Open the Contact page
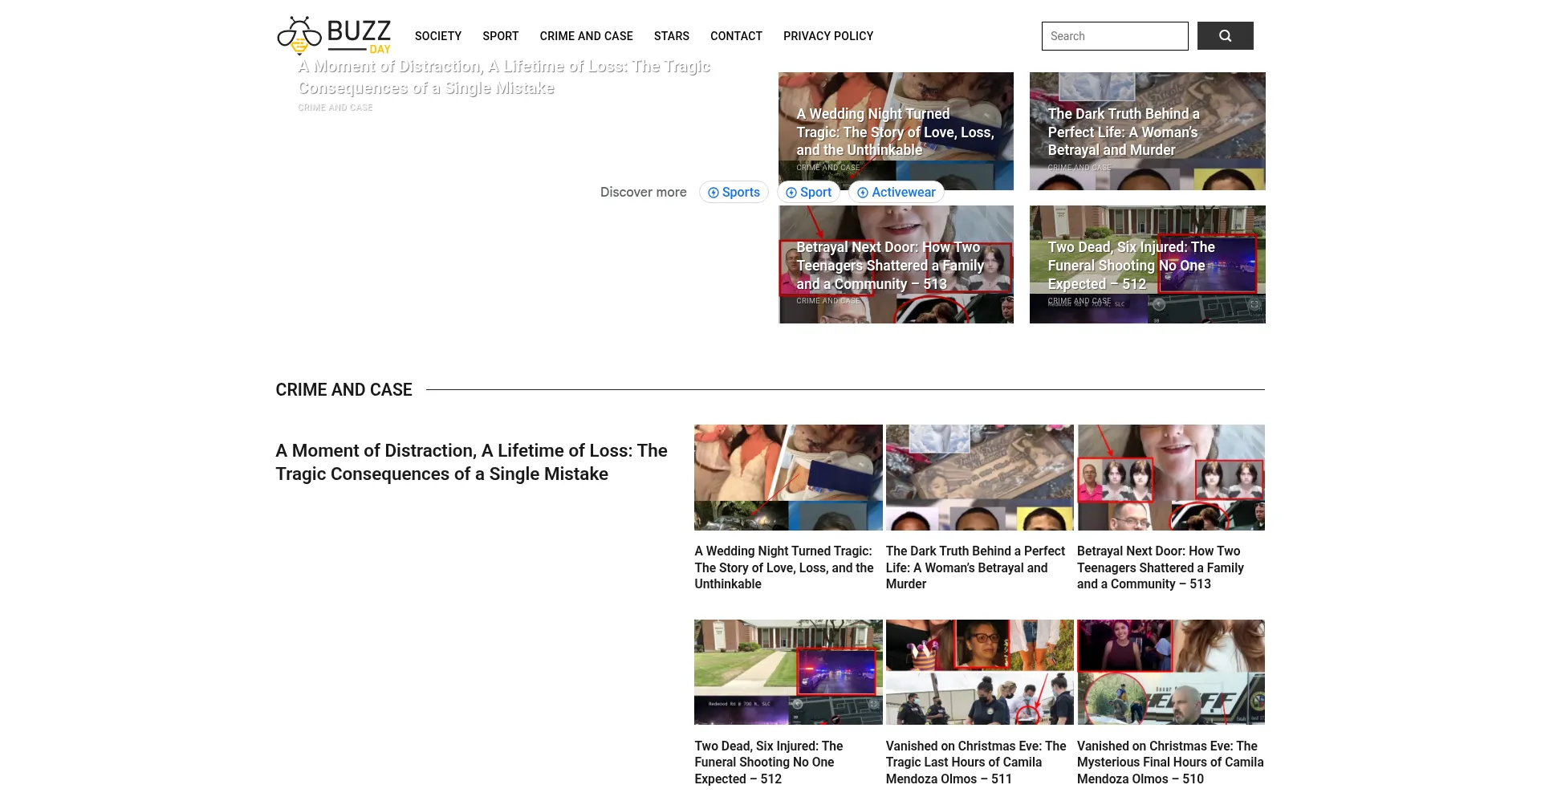This screenshot has height=797, width=1541. click(735, 36)
